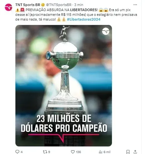Open the TNT Sports BR profile avatar
This screenshot has height=154, width=145.
pos(9,7)
